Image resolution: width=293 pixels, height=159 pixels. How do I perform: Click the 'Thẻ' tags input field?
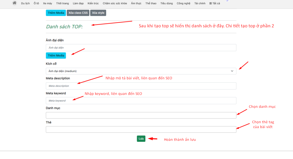point(141,129)
